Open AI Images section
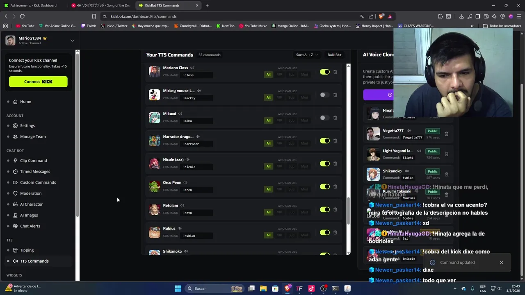Image resolution: width=525 pixels, height=295 pixels. click(29, 215)
